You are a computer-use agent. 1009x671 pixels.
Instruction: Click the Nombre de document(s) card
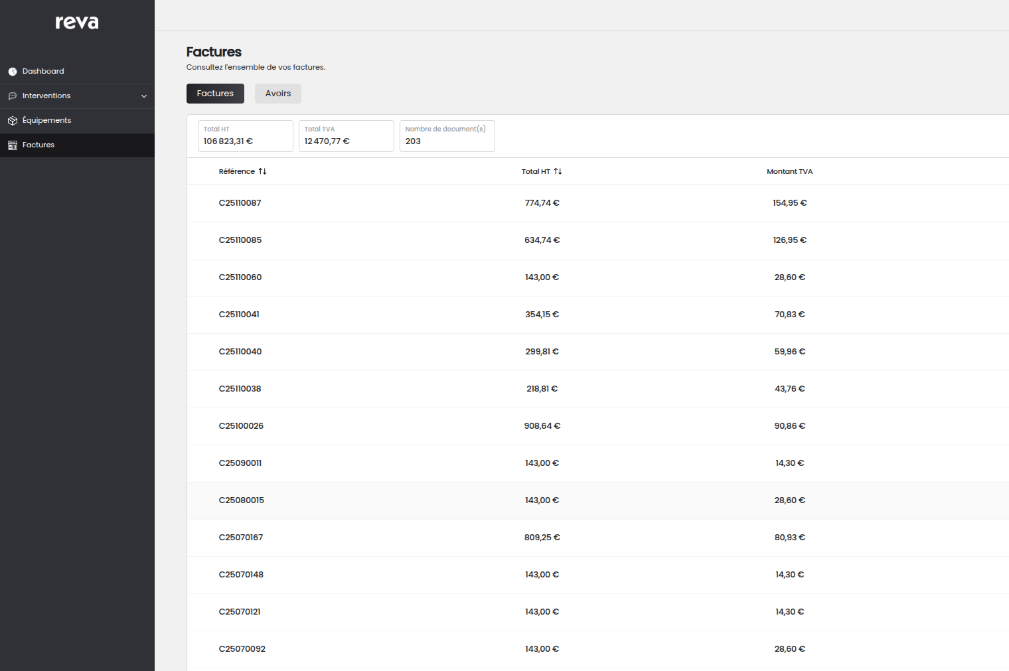(447, 136)
